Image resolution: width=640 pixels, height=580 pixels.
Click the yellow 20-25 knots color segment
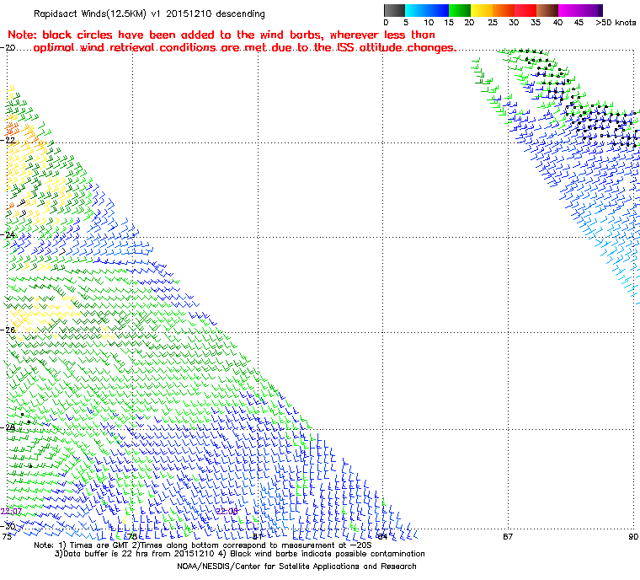(482, 10)
